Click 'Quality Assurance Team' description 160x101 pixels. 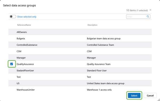coord(99,64)
